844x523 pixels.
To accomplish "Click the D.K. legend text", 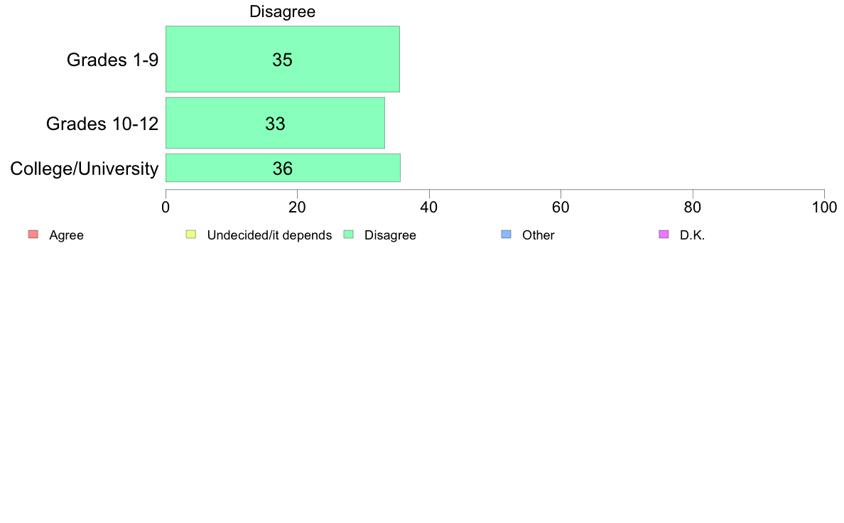I will (x=692, y=235).
